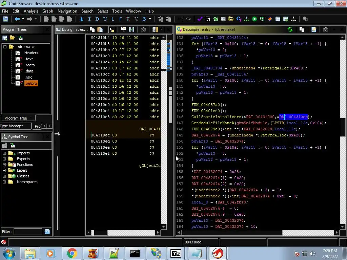347x260 pixels.
Task: Open the Function Graph (hierarchy icon)
Action: coord(247,19)
